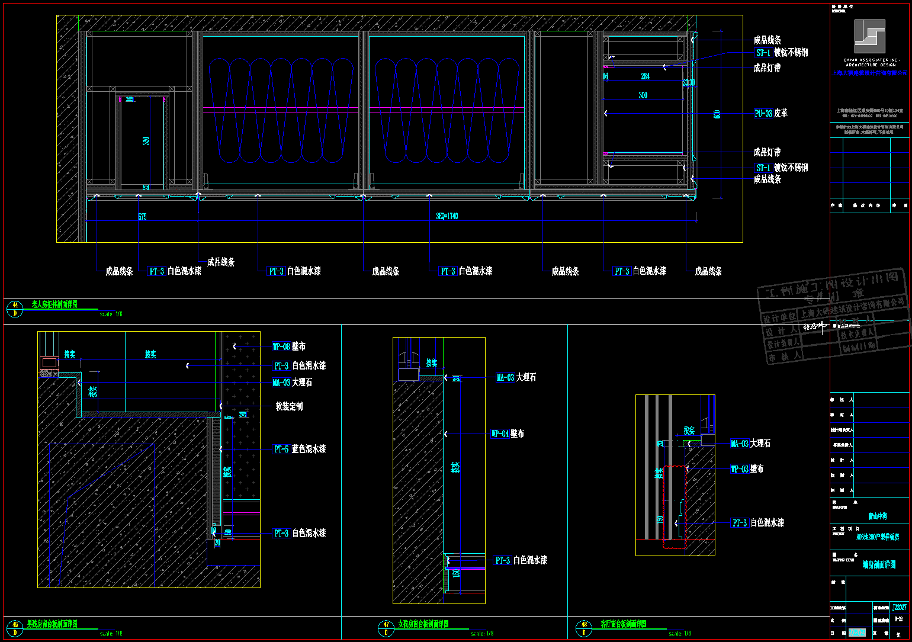
Task: Select detail bubble number 45
Action: pos(15,628)
